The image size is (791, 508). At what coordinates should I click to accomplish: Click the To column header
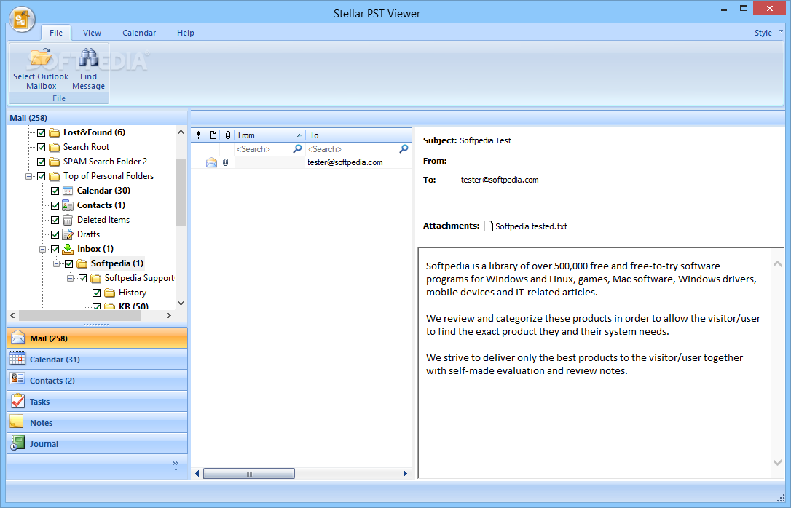coord(358,135)
